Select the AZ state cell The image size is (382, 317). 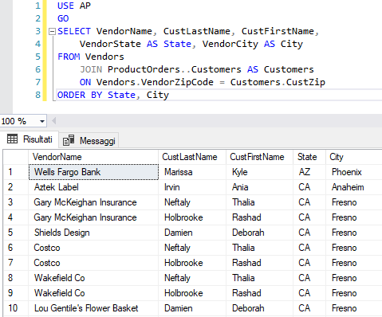click(309, 172)
